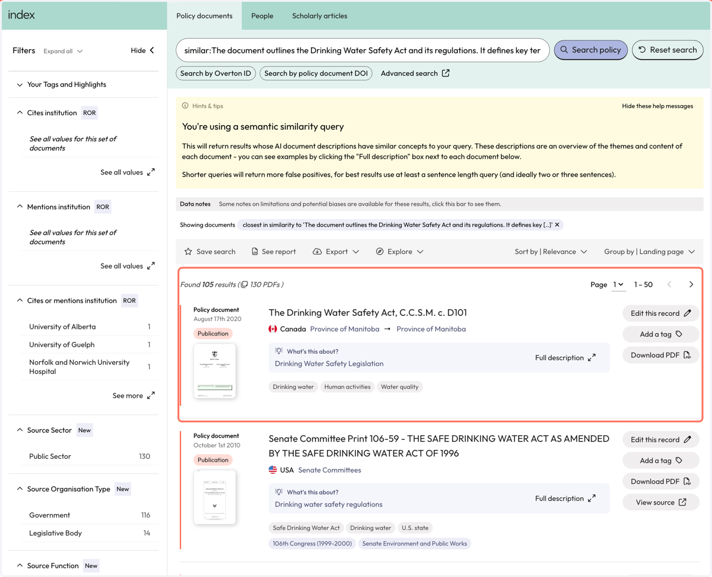Click the Safe Drinking Water Act tag

(x=306, y=528)
